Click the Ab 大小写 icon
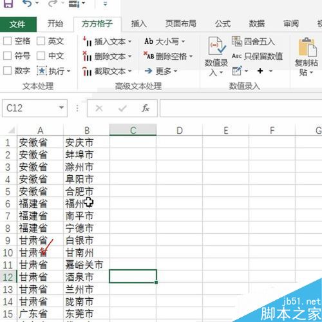The image size is (322, 322). [149, 41]
